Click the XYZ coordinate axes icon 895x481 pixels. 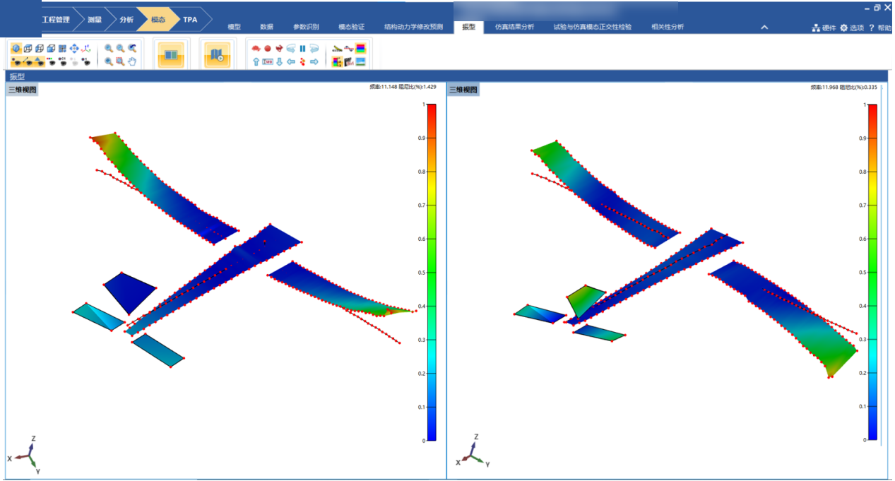[85, 49]
